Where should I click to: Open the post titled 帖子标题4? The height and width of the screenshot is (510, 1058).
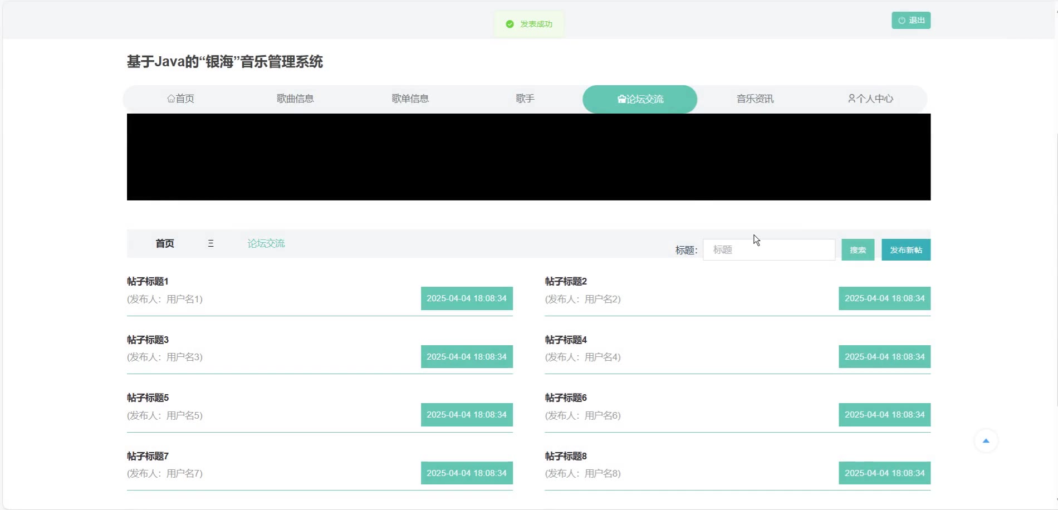pyautogui.click(x=566, y=340)
